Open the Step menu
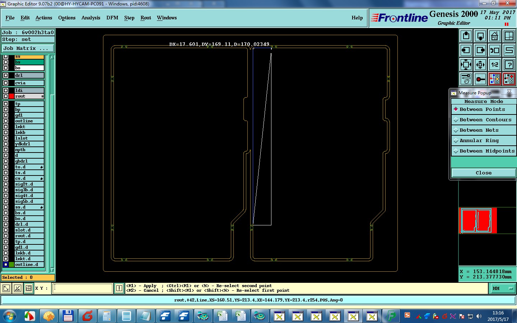 (x=129, y=18)
